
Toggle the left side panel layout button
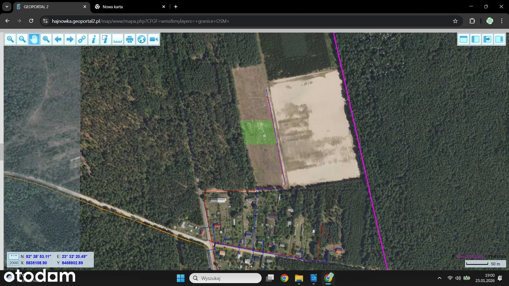[x=475, y=39]
